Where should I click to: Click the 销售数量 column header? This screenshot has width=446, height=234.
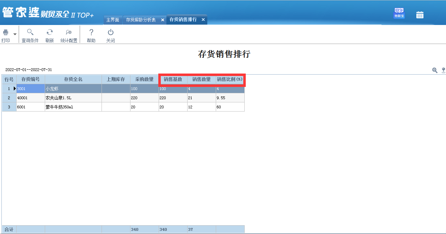(x=201, y=80)
